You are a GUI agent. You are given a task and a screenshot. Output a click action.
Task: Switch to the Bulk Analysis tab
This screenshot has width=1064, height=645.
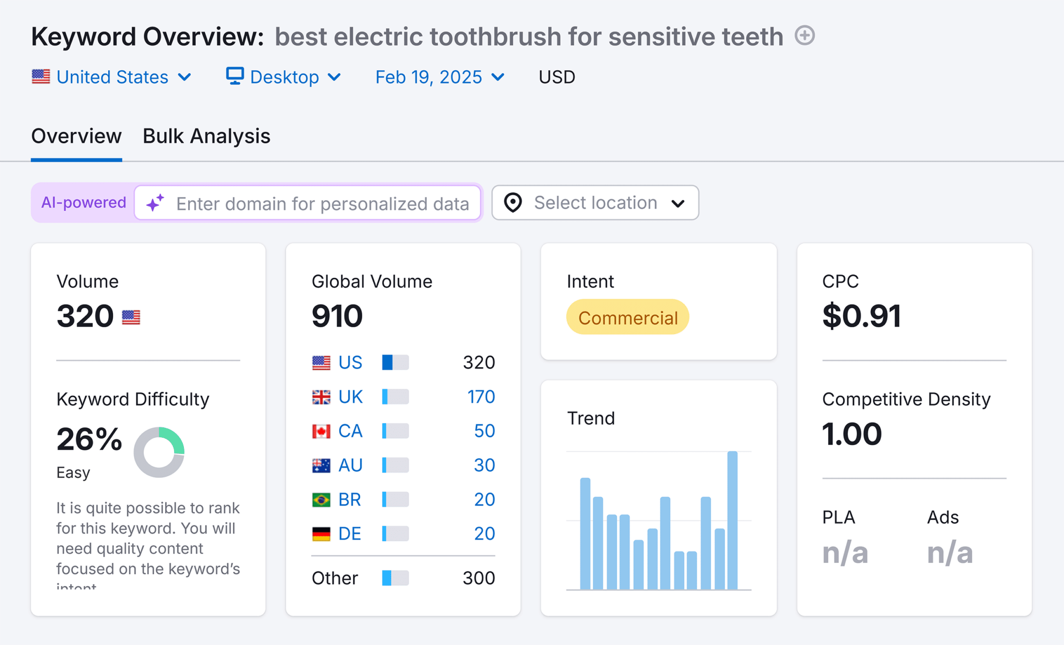(x=206, y=136)
